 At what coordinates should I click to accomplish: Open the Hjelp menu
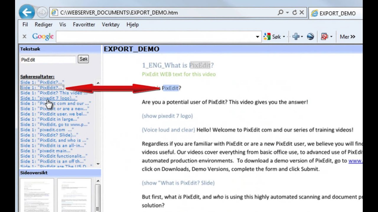tap(133, 25)
